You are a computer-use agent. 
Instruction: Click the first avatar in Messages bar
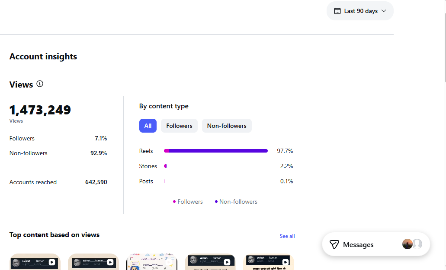407,244
